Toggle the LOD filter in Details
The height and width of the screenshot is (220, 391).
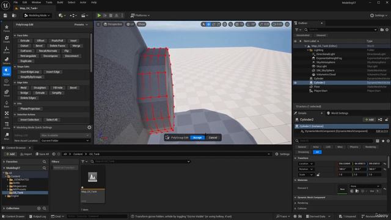(328, 147)
